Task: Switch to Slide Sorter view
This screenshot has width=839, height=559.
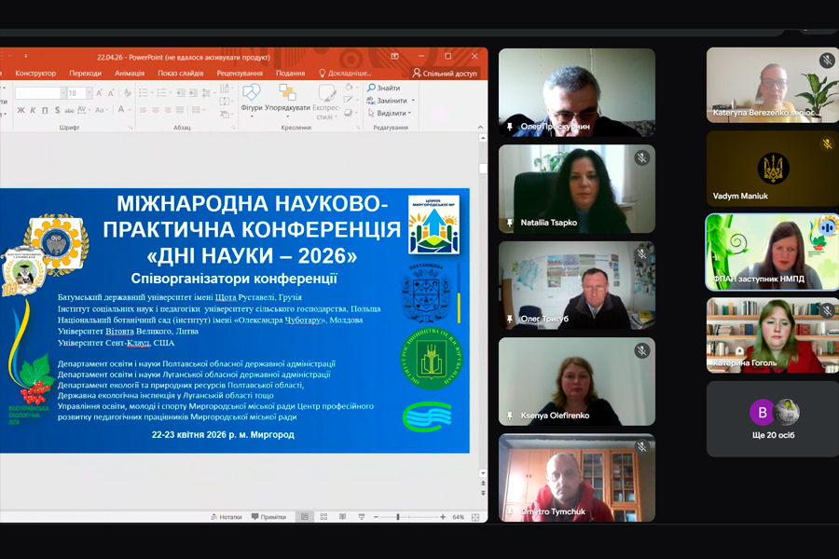Action: [323, 517]
